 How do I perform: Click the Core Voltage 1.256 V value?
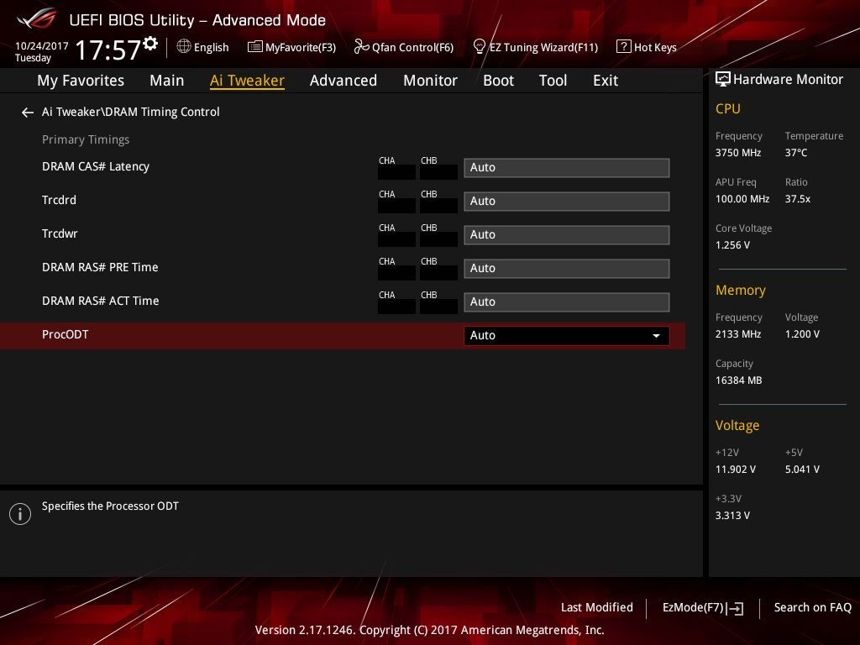tap(732, 245)
